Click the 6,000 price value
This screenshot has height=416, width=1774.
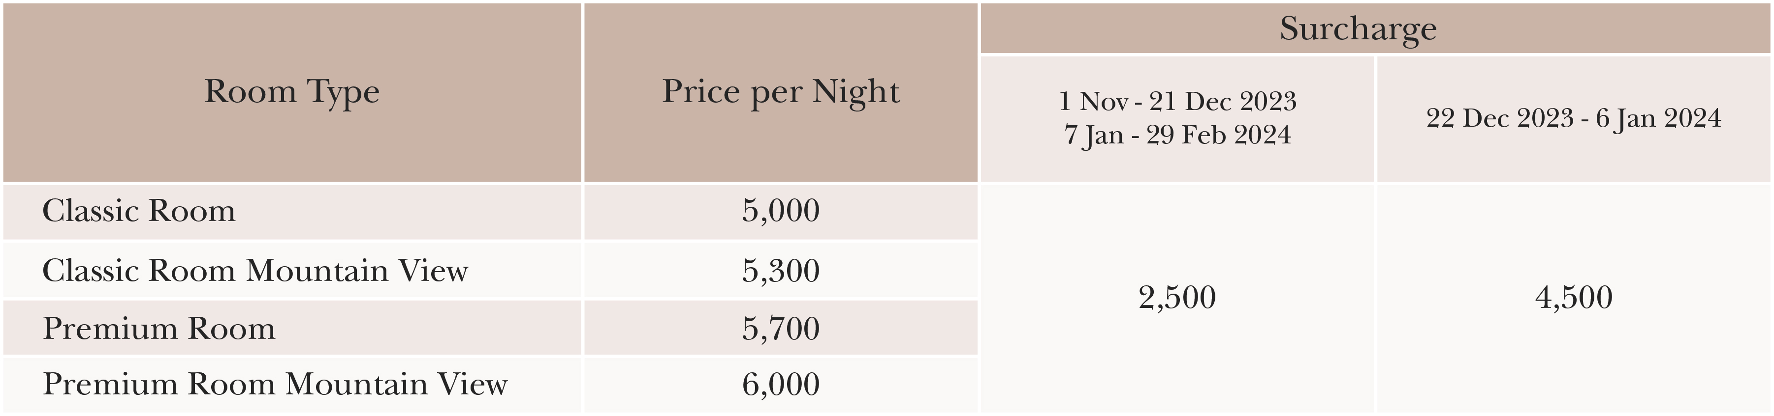781,385
